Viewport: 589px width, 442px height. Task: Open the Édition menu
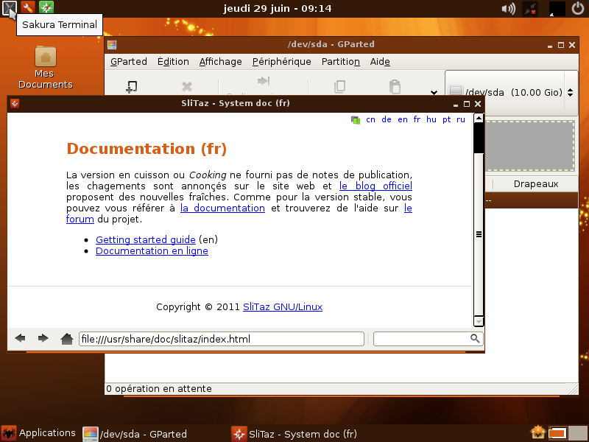[173, 62]
